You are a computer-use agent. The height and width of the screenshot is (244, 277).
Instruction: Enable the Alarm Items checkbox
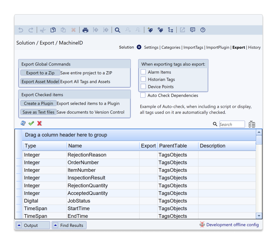[143, 72]
